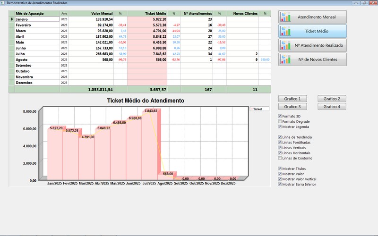
Task: Turn off Linha de Tendência
Action: tap(280, 137)
